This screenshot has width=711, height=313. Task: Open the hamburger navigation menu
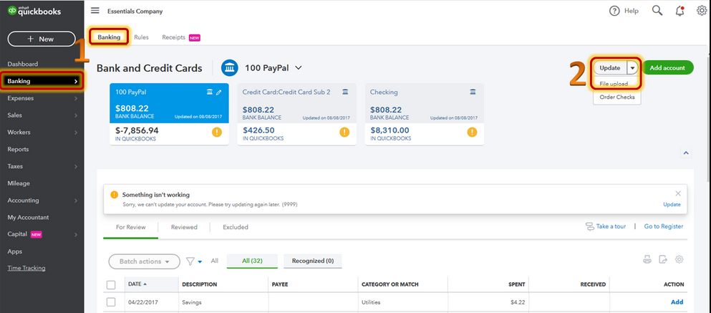coord(95,11)
